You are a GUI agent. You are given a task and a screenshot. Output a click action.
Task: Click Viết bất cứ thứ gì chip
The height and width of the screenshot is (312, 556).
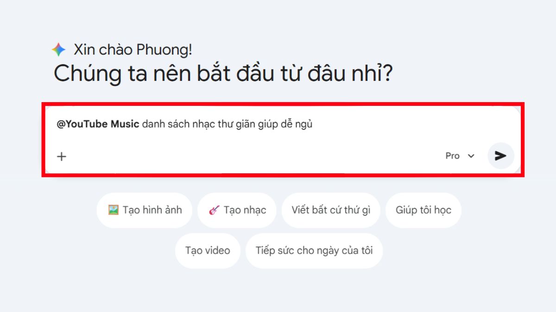(331, 209)
